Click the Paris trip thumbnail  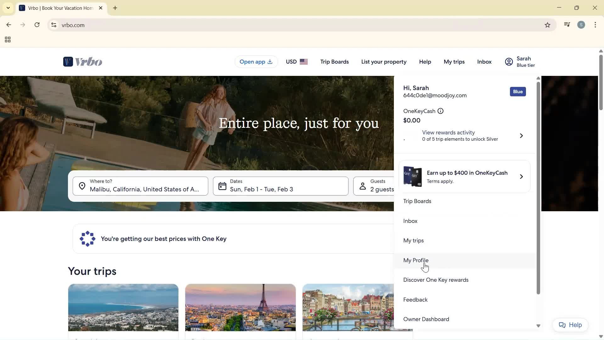tap(240, 307)
